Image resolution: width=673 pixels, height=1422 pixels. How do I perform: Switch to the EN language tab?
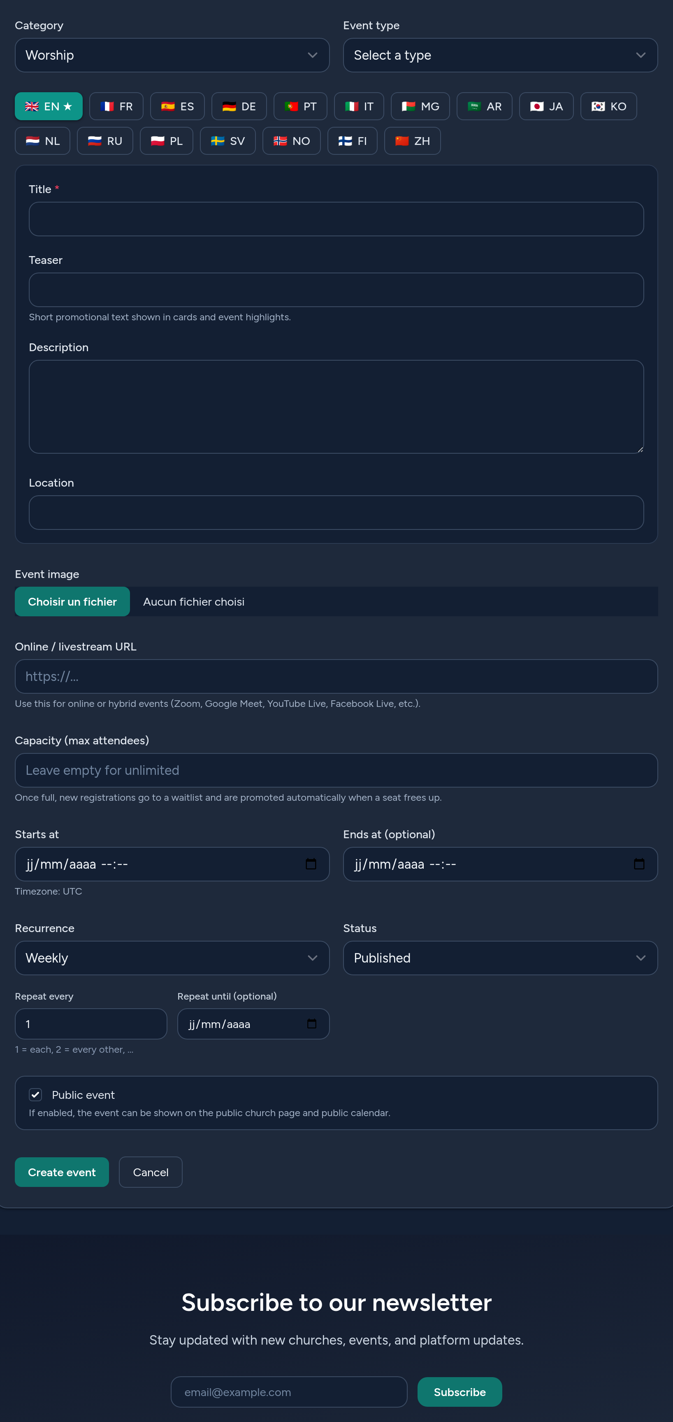click(x=49, y=106)
